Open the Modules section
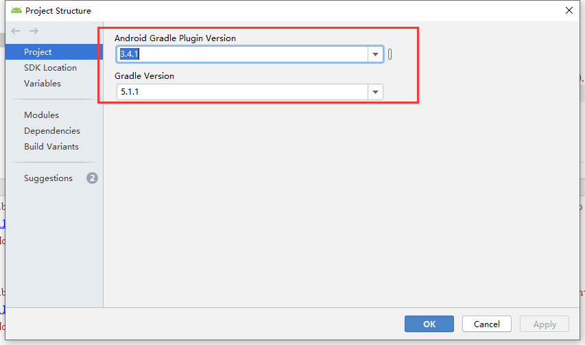585x345 pixels. (x=41, y=115)
